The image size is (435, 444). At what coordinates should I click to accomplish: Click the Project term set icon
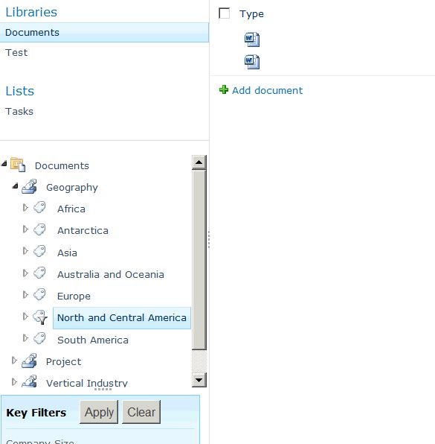(x=30, y=361)
